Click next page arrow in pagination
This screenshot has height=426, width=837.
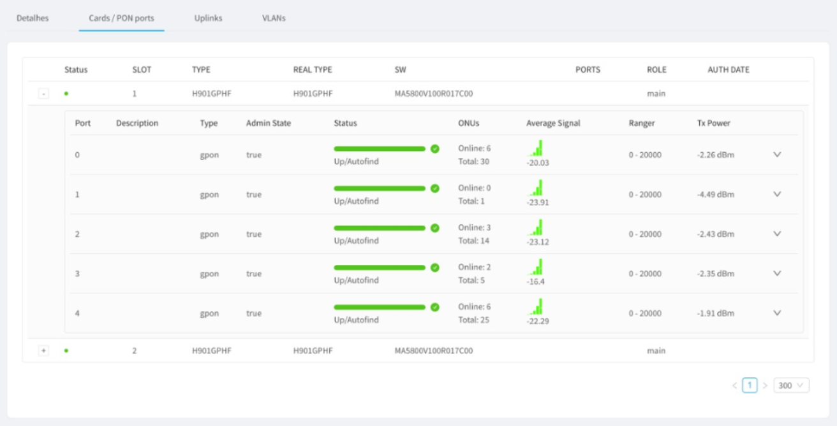point(765,385)
